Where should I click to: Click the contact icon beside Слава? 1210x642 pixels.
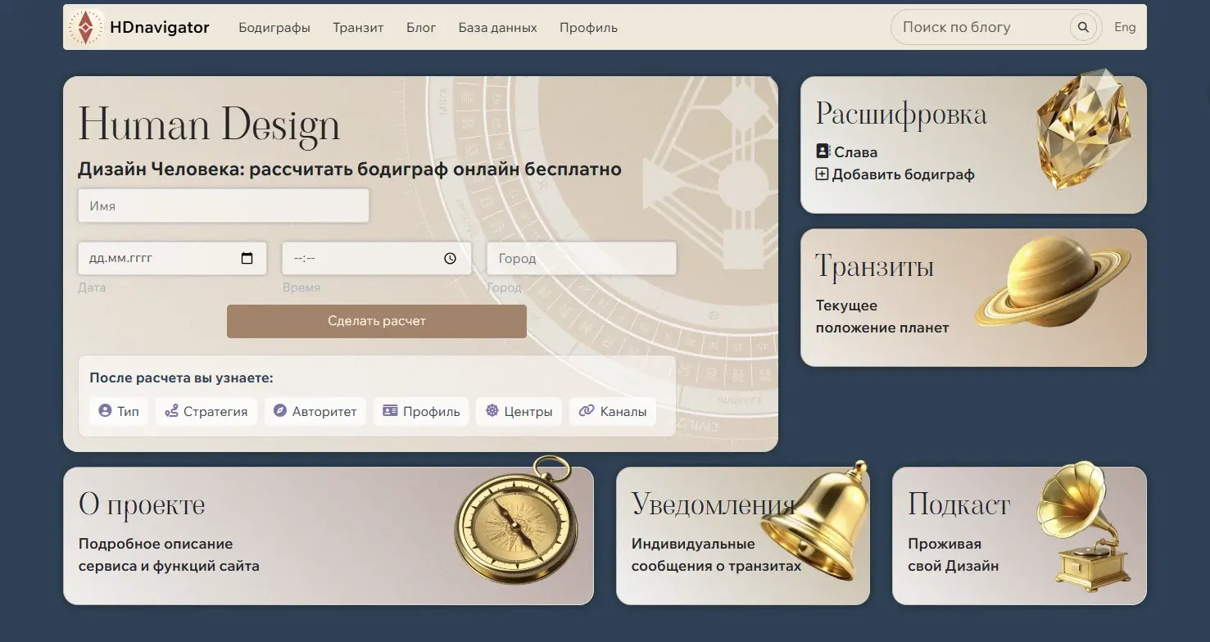point(823,151)
